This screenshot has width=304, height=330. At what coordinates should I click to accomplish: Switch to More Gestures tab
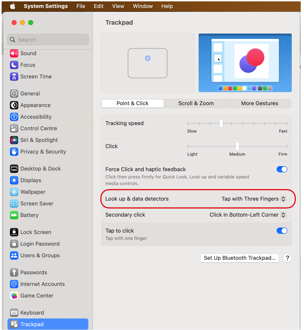[x=259, y=103]
